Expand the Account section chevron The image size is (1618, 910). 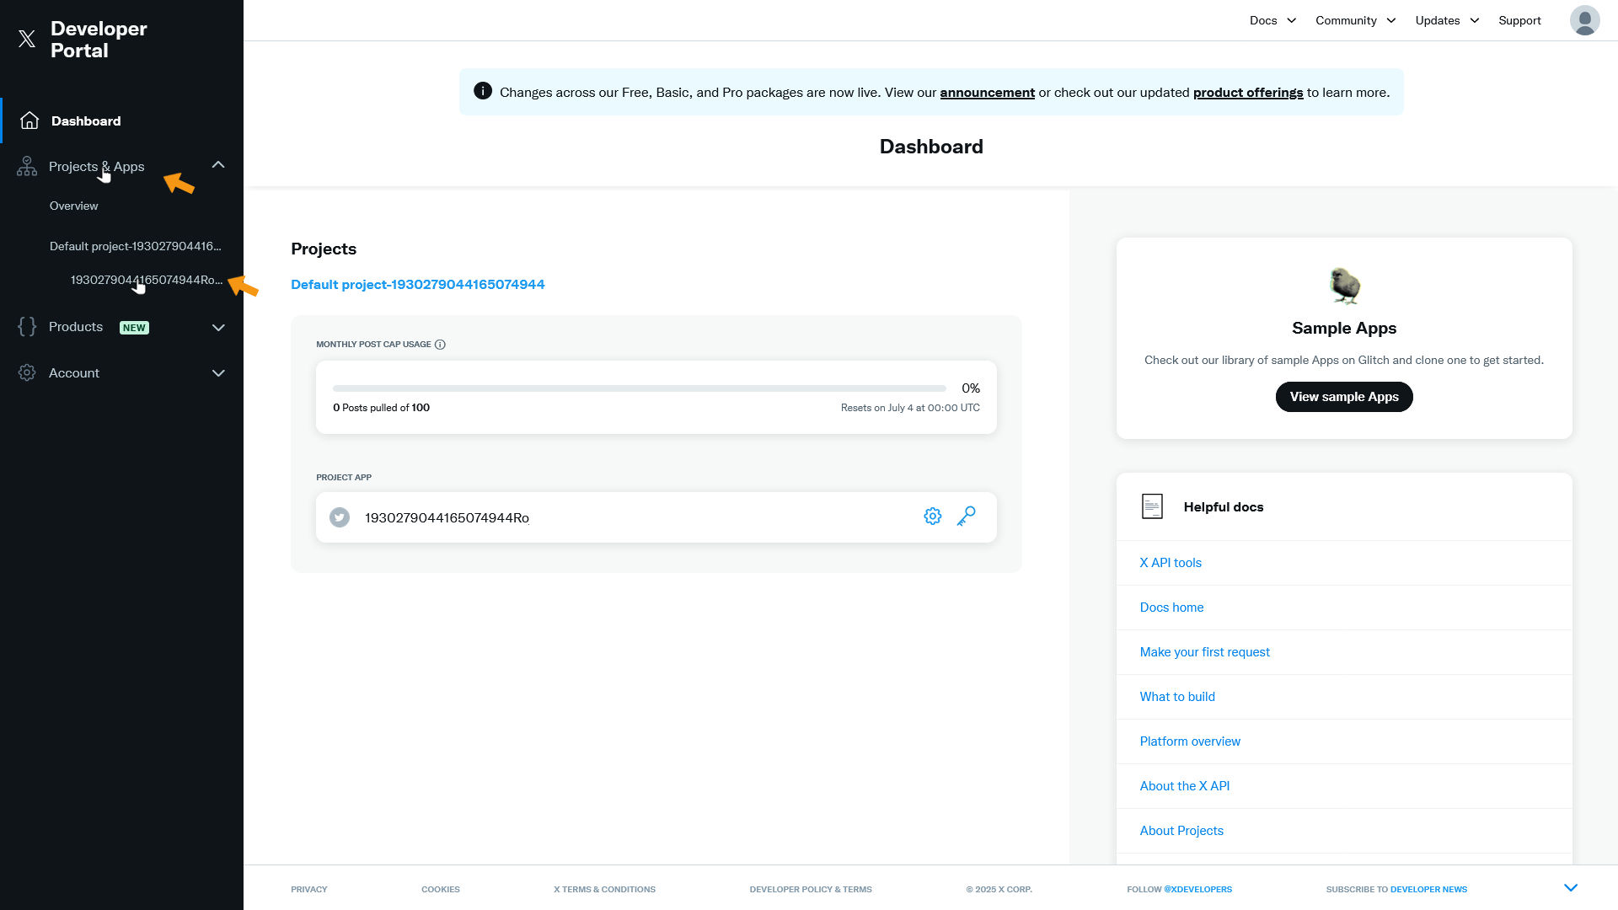click(x=218, y=373)
